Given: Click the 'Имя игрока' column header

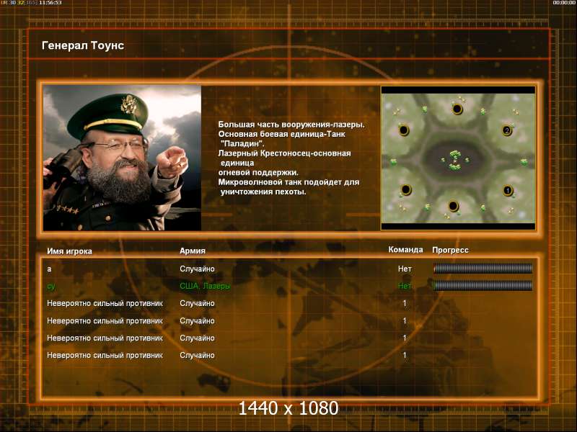Looking at the screenshot, I should [x=69, y=251].
